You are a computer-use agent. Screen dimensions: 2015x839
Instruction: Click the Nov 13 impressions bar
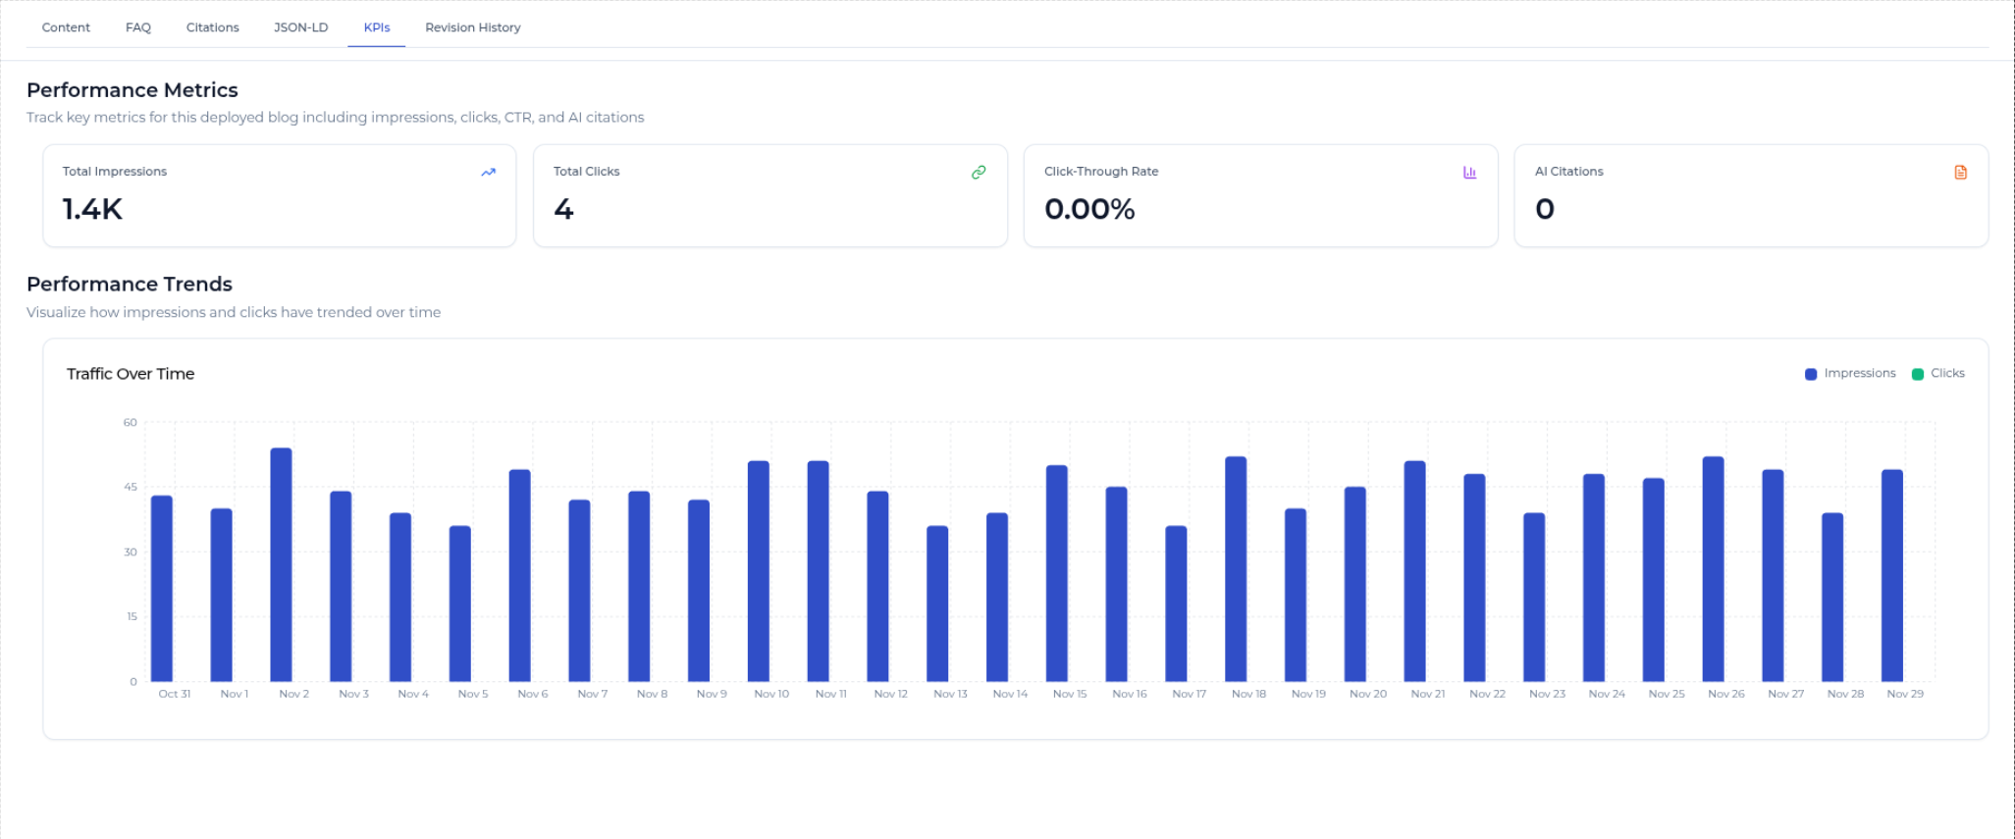coord(937,603)
